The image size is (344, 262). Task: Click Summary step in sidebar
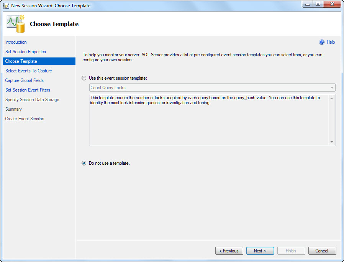[14, 109]
